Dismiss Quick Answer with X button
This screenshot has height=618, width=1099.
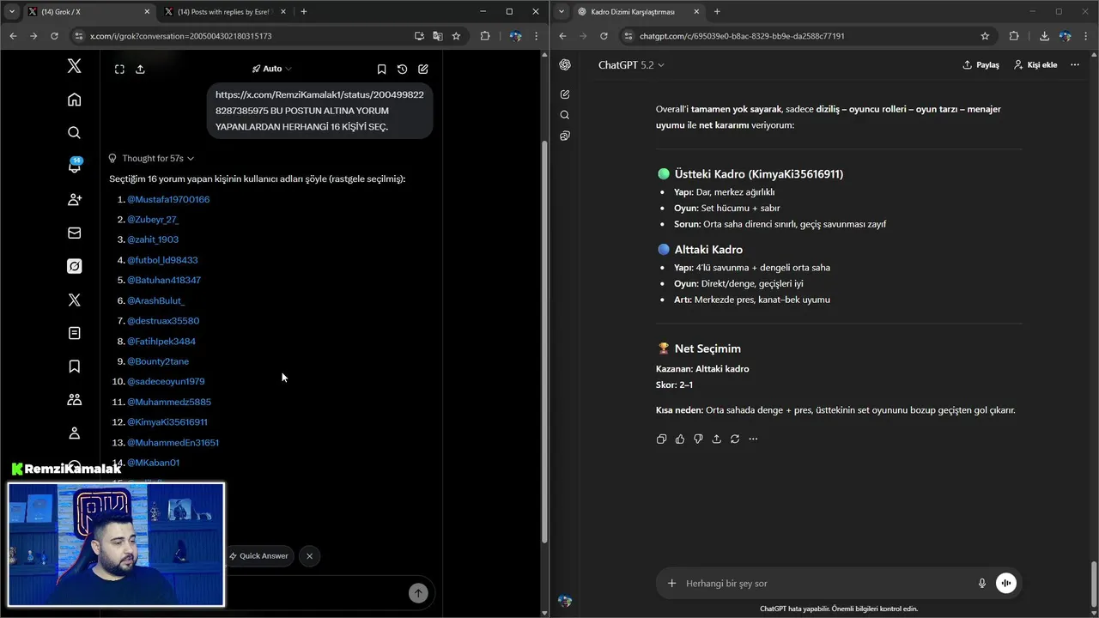click(310, 555)
